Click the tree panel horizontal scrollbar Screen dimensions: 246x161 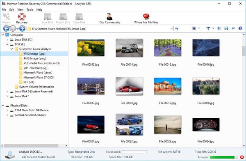coord(31,145)
